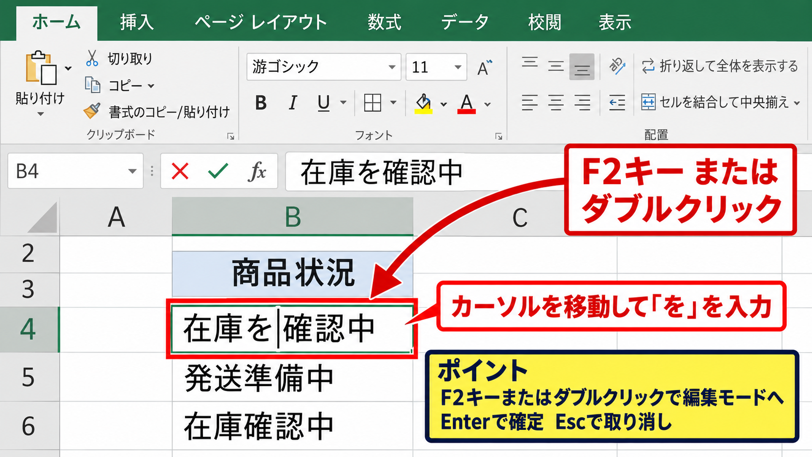
Task: Open the font size 11 dropdown
Action: click(x=458, y=67)
